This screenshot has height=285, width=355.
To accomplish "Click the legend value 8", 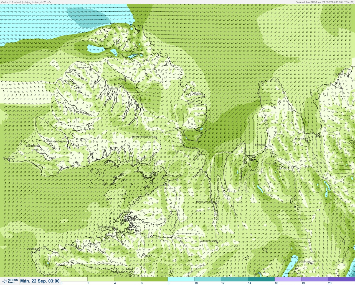I will click(169, 283).
